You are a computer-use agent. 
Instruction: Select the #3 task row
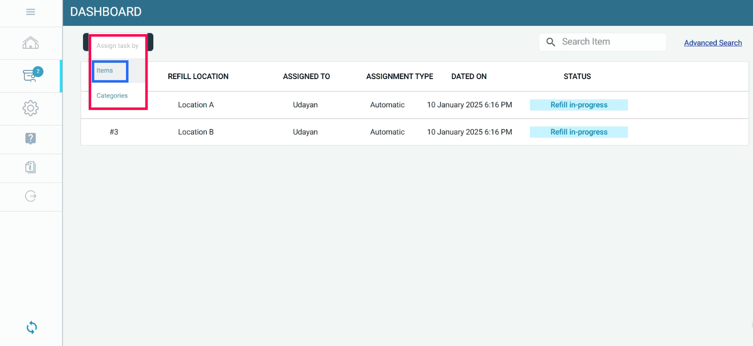(114, 132)
